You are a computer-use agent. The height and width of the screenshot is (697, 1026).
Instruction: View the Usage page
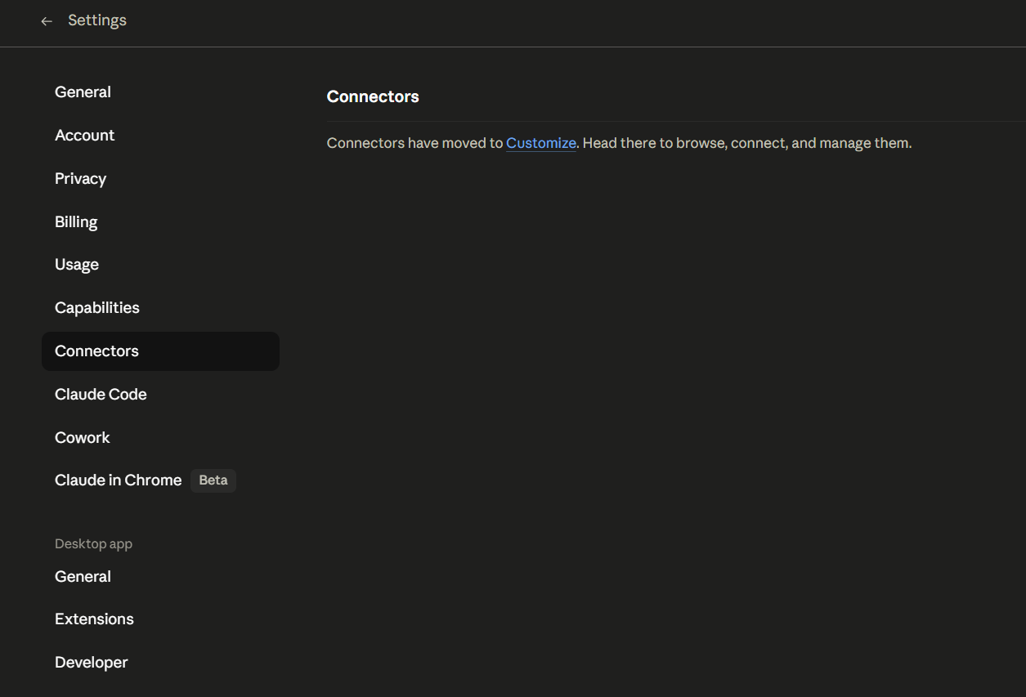pos(160,265)
